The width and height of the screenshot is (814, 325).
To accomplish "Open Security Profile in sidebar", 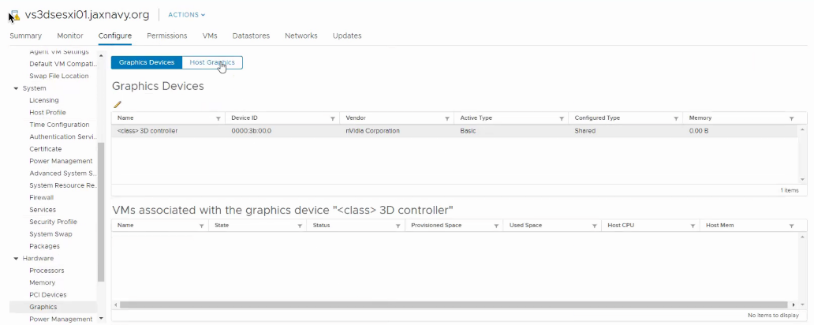I will pos(53,222).
